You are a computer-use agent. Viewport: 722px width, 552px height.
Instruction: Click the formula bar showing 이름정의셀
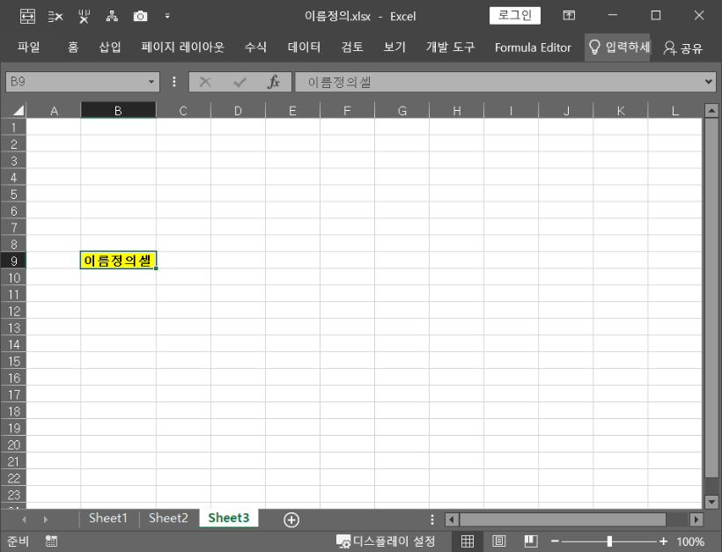point(498,82)
